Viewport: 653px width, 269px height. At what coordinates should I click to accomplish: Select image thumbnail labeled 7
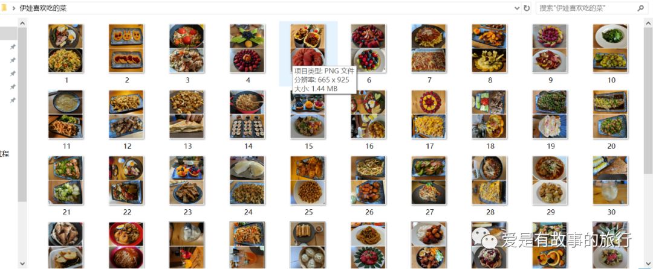tap(429, 48)
